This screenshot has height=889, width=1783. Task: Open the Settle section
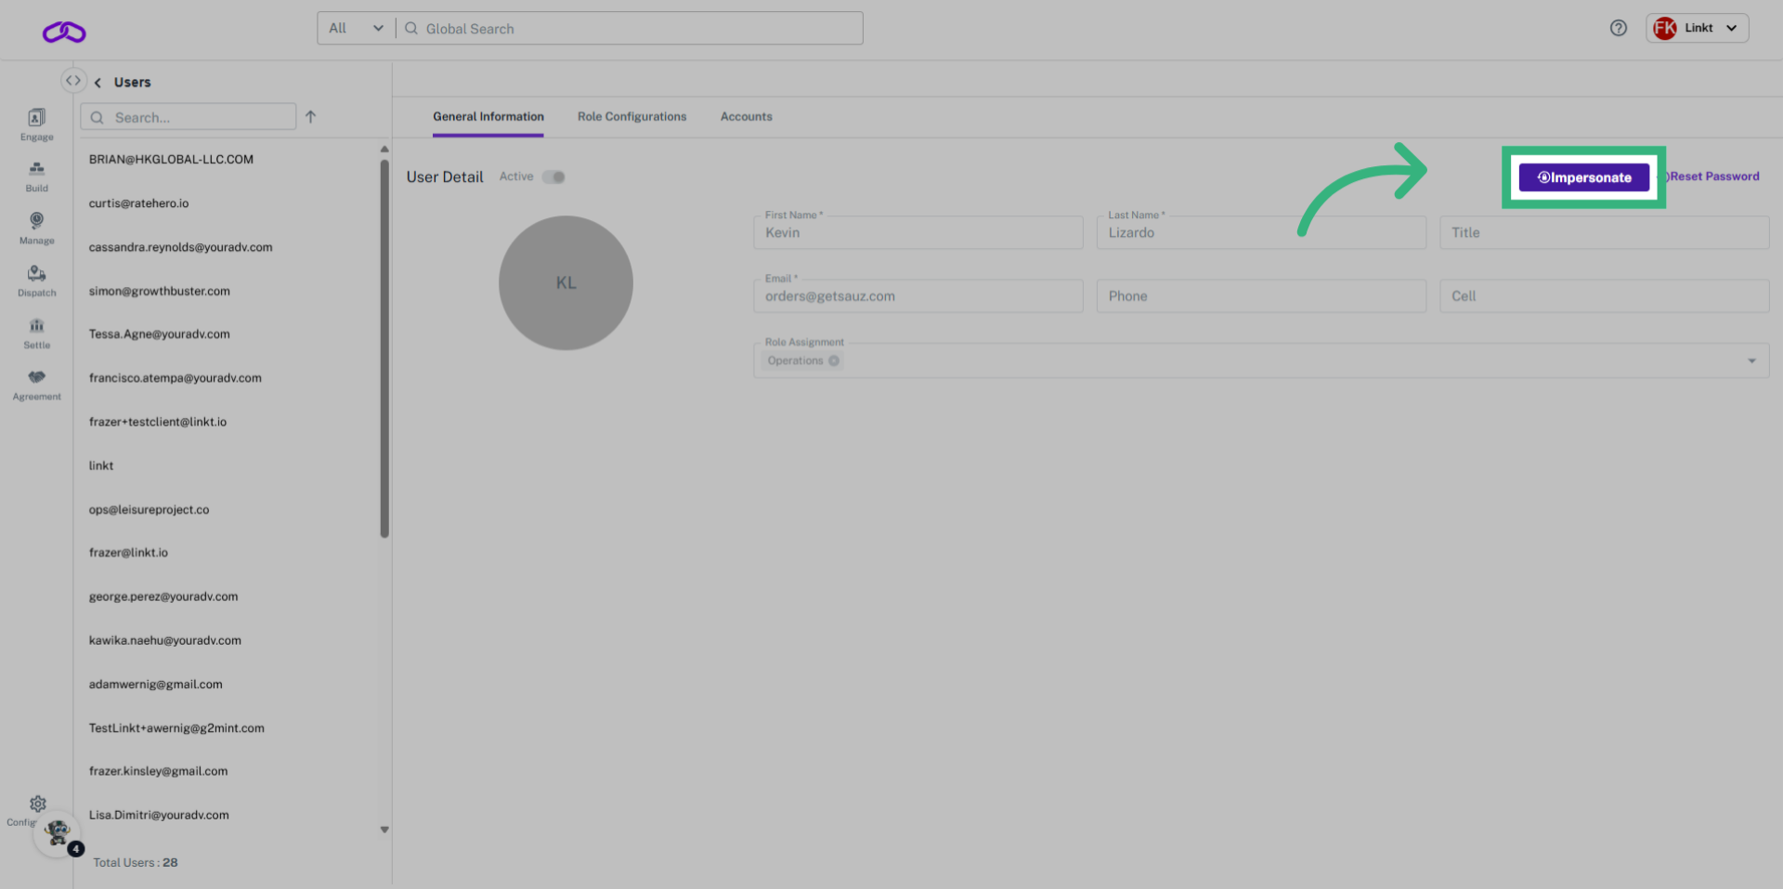[x=36, y=333]
